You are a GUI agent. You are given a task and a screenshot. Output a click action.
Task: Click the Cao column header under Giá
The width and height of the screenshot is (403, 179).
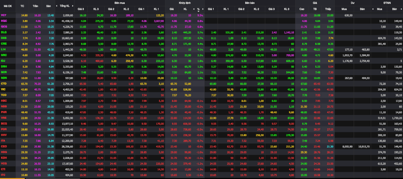[302, 9]
